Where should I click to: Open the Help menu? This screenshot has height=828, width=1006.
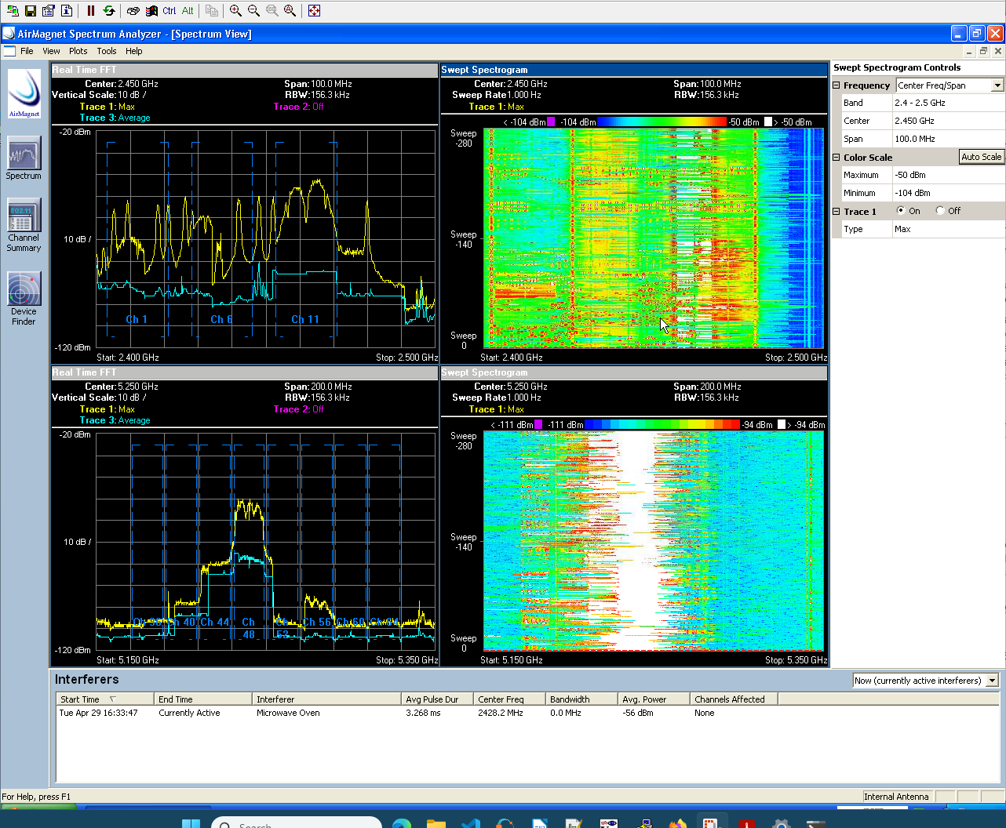pyautogui.click(x=134, y=51)
